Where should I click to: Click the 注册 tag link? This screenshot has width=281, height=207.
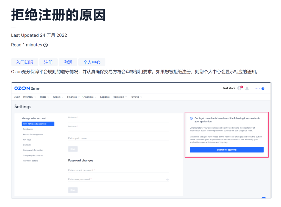48,62
